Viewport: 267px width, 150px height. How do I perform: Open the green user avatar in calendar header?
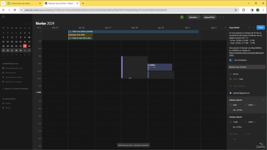pos(182,17)
